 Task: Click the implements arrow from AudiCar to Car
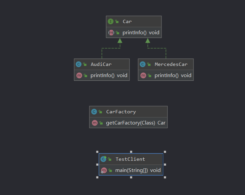click(x=111, y=48)
